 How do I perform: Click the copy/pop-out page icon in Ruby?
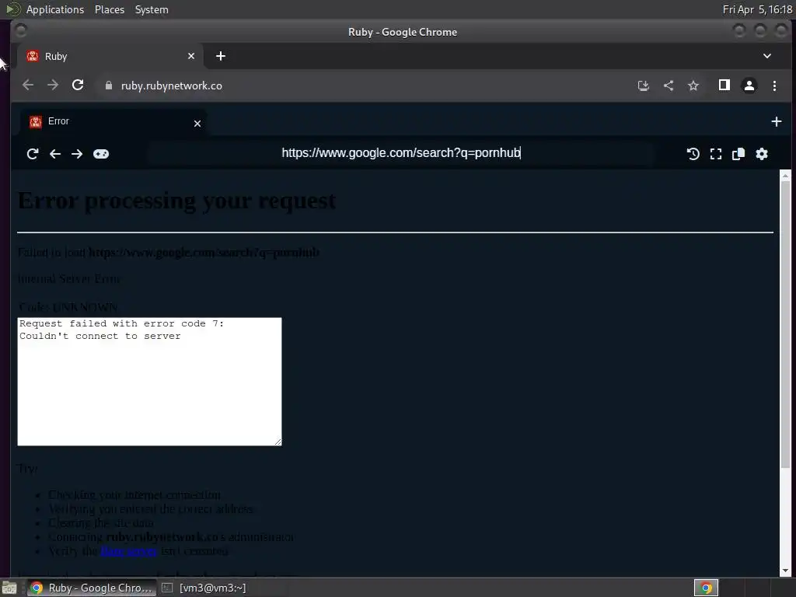[x=738, y=154]
